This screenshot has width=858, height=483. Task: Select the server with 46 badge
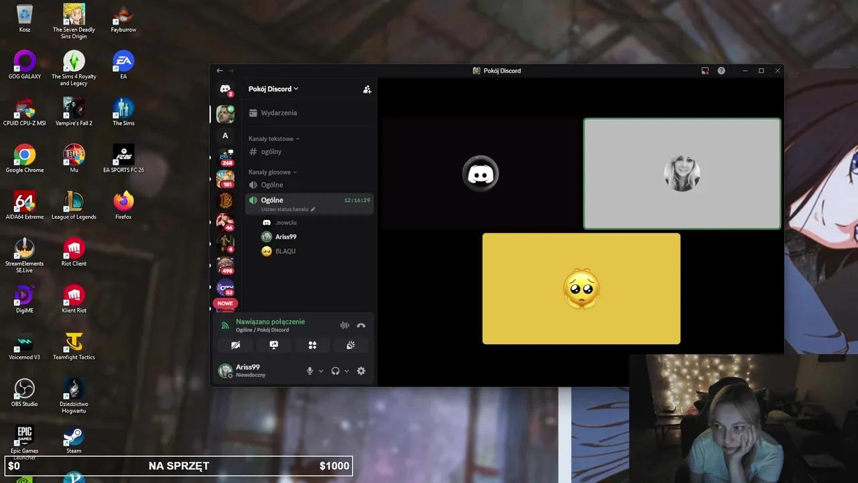(x=225, y=222)
